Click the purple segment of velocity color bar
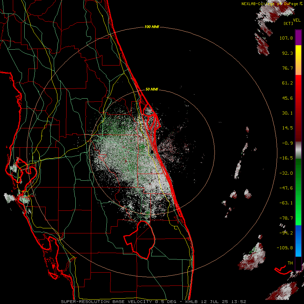This screenshot has height=304, width=304. pyautogui.click(x=298, y=37)
